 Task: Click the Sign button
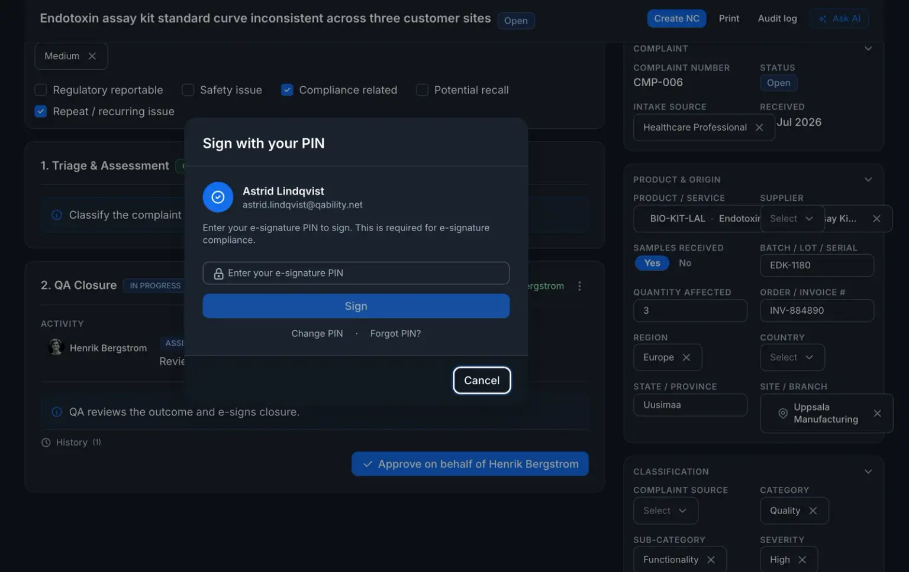(x=356, y=306)
